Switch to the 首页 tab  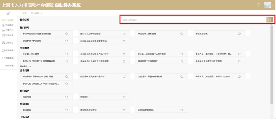pos(24,13)
